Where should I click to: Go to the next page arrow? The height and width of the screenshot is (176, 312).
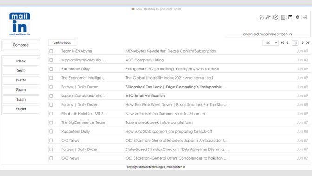click(x=302, y=43)
